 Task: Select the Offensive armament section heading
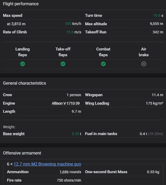click(22, 153)
